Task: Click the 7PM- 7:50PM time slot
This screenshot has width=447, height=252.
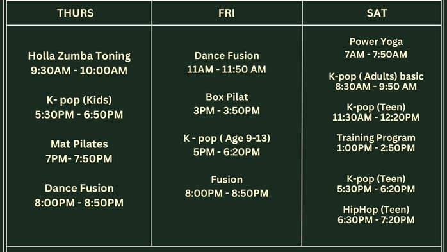Action: pos(79,159)
